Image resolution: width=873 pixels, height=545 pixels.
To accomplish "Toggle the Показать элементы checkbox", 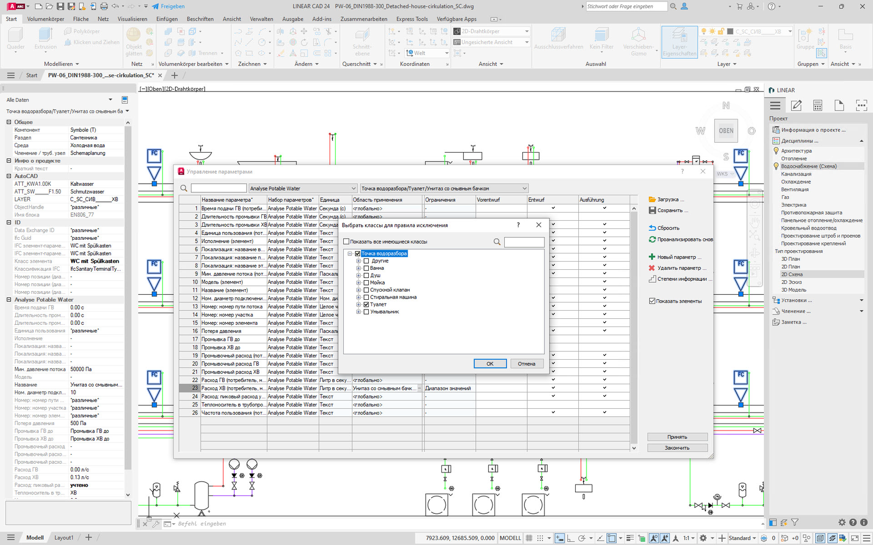I will pos(652,301).
